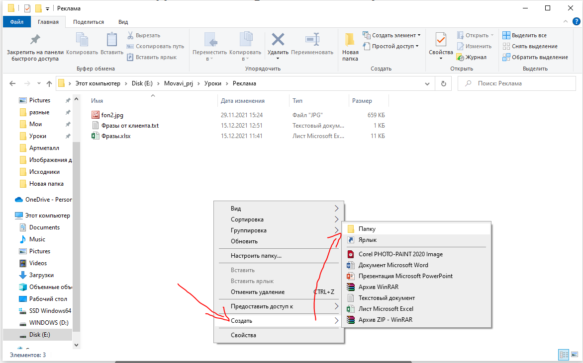
Task: Choose Создать in context menu
Action: [x=279, y=321]
